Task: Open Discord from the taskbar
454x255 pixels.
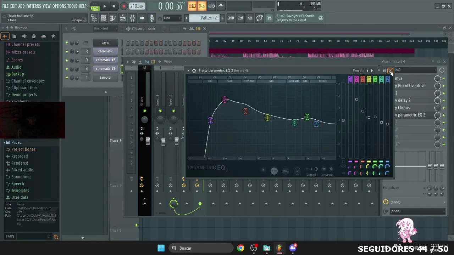Action: click(293, 248)
